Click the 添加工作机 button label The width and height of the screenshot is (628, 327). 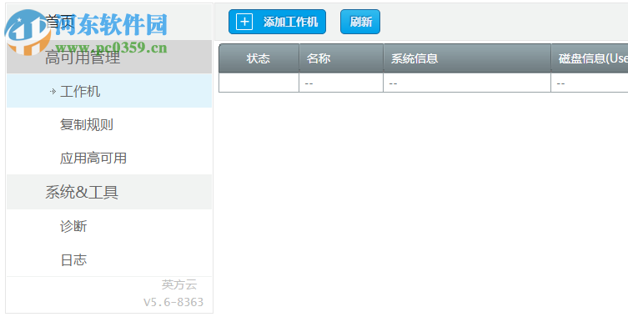[x=290, y=22]
